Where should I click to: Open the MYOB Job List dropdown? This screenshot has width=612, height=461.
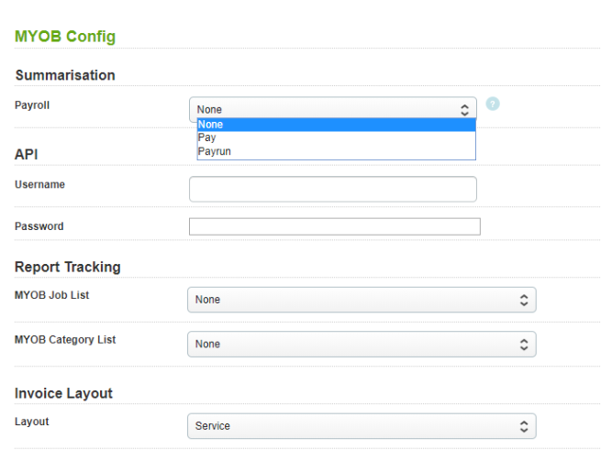(x=362, y=300)
